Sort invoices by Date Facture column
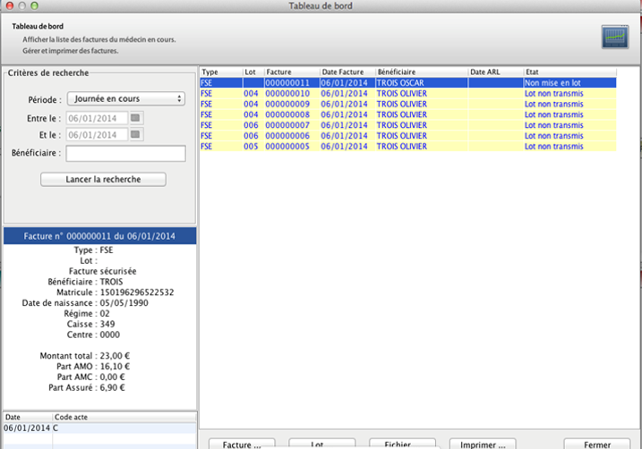 click(x=346, y=72)
